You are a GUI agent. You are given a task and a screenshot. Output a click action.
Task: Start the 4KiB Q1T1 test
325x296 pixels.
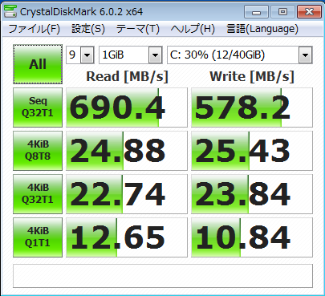tap(38, 237)
